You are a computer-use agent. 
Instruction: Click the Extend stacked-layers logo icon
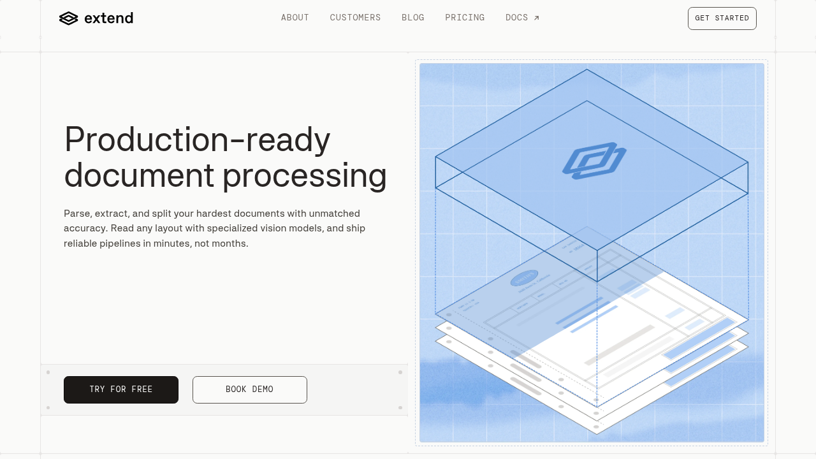[68, 18]
